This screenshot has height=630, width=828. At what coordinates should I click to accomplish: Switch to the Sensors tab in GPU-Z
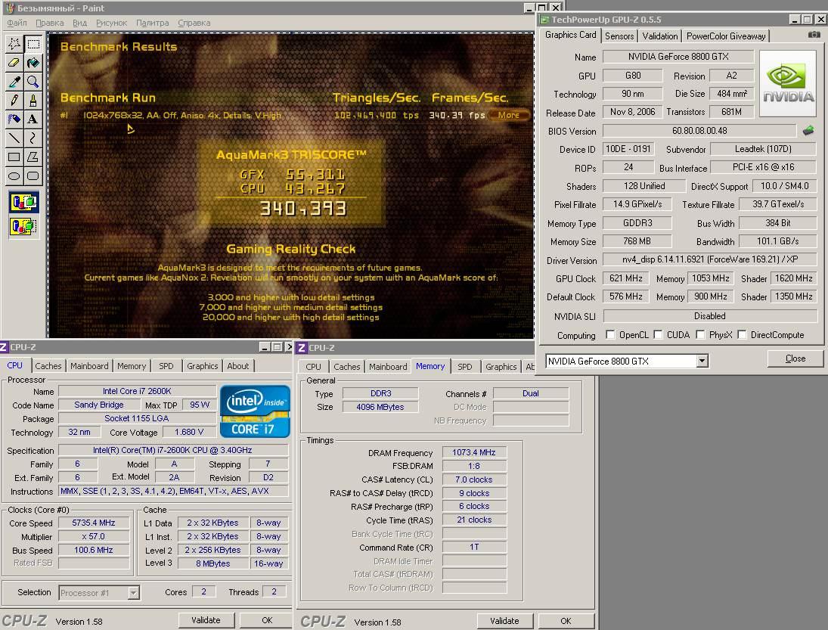click(x=619, y=36)
